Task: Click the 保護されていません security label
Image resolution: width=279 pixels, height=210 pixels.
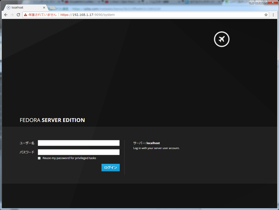Action: point(43,15)
